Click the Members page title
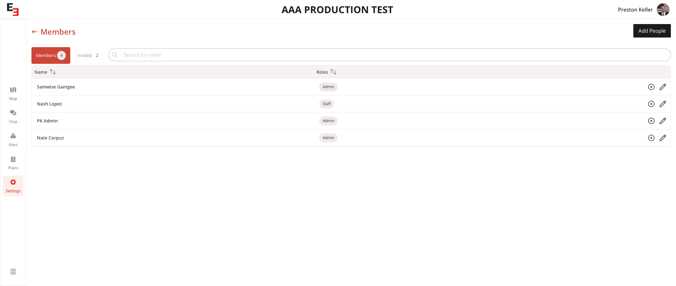This screenshot has height=286, width=676. (x=58, y=32)
